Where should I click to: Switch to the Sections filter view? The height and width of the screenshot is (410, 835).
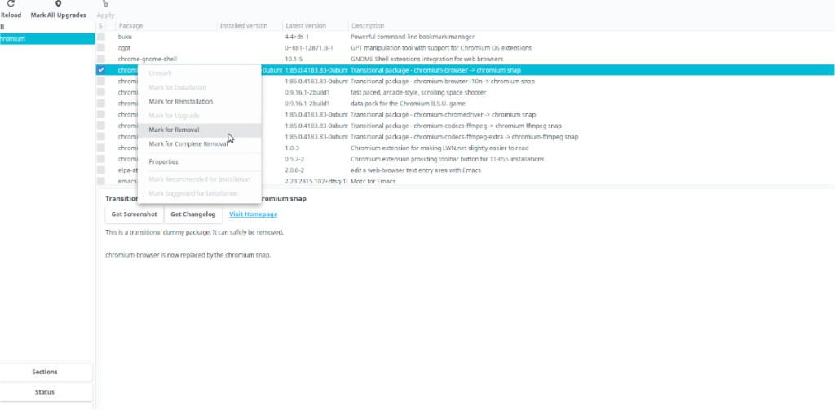45,372
